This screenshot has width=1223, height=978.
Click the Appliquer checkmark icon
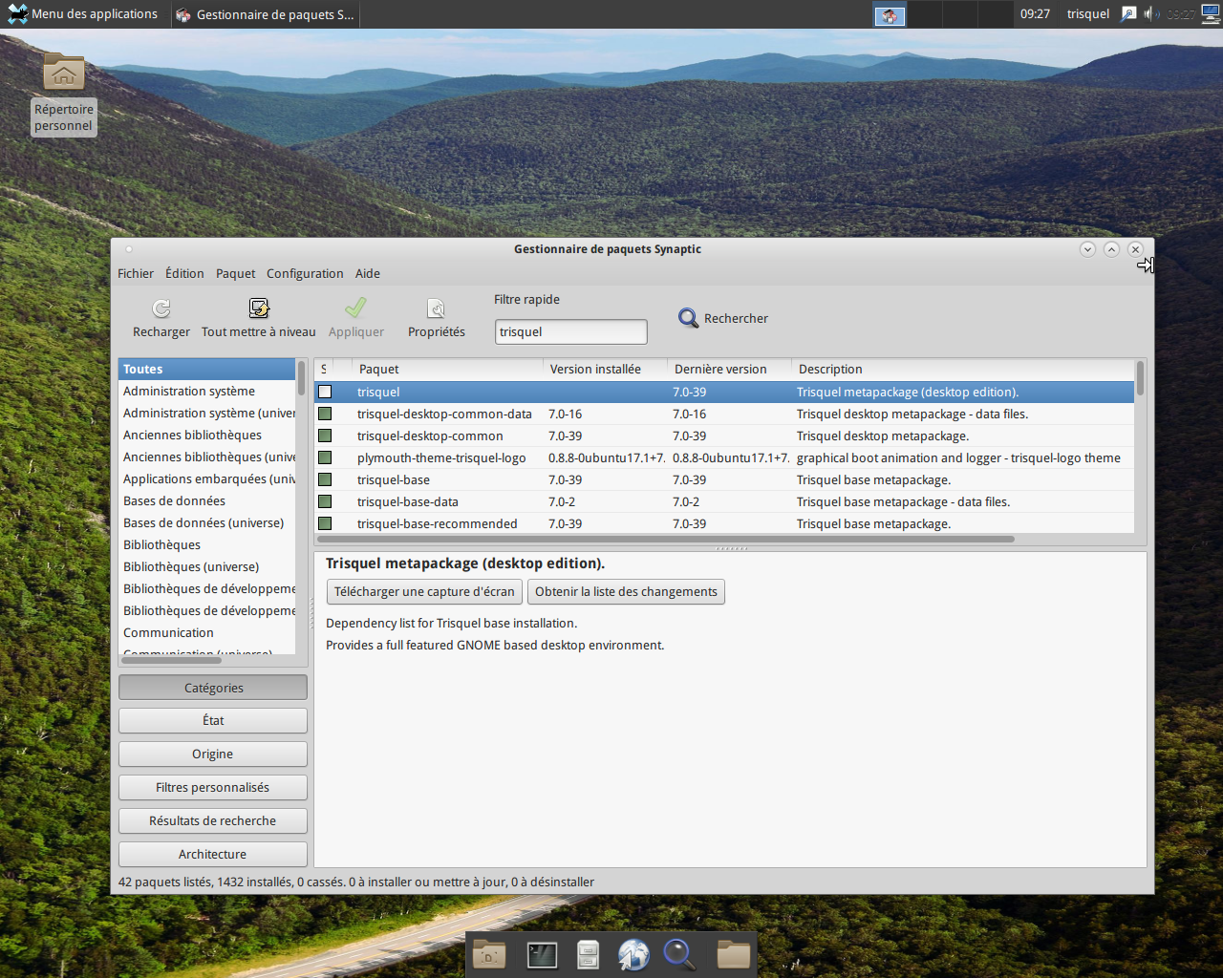coord(355,308)
